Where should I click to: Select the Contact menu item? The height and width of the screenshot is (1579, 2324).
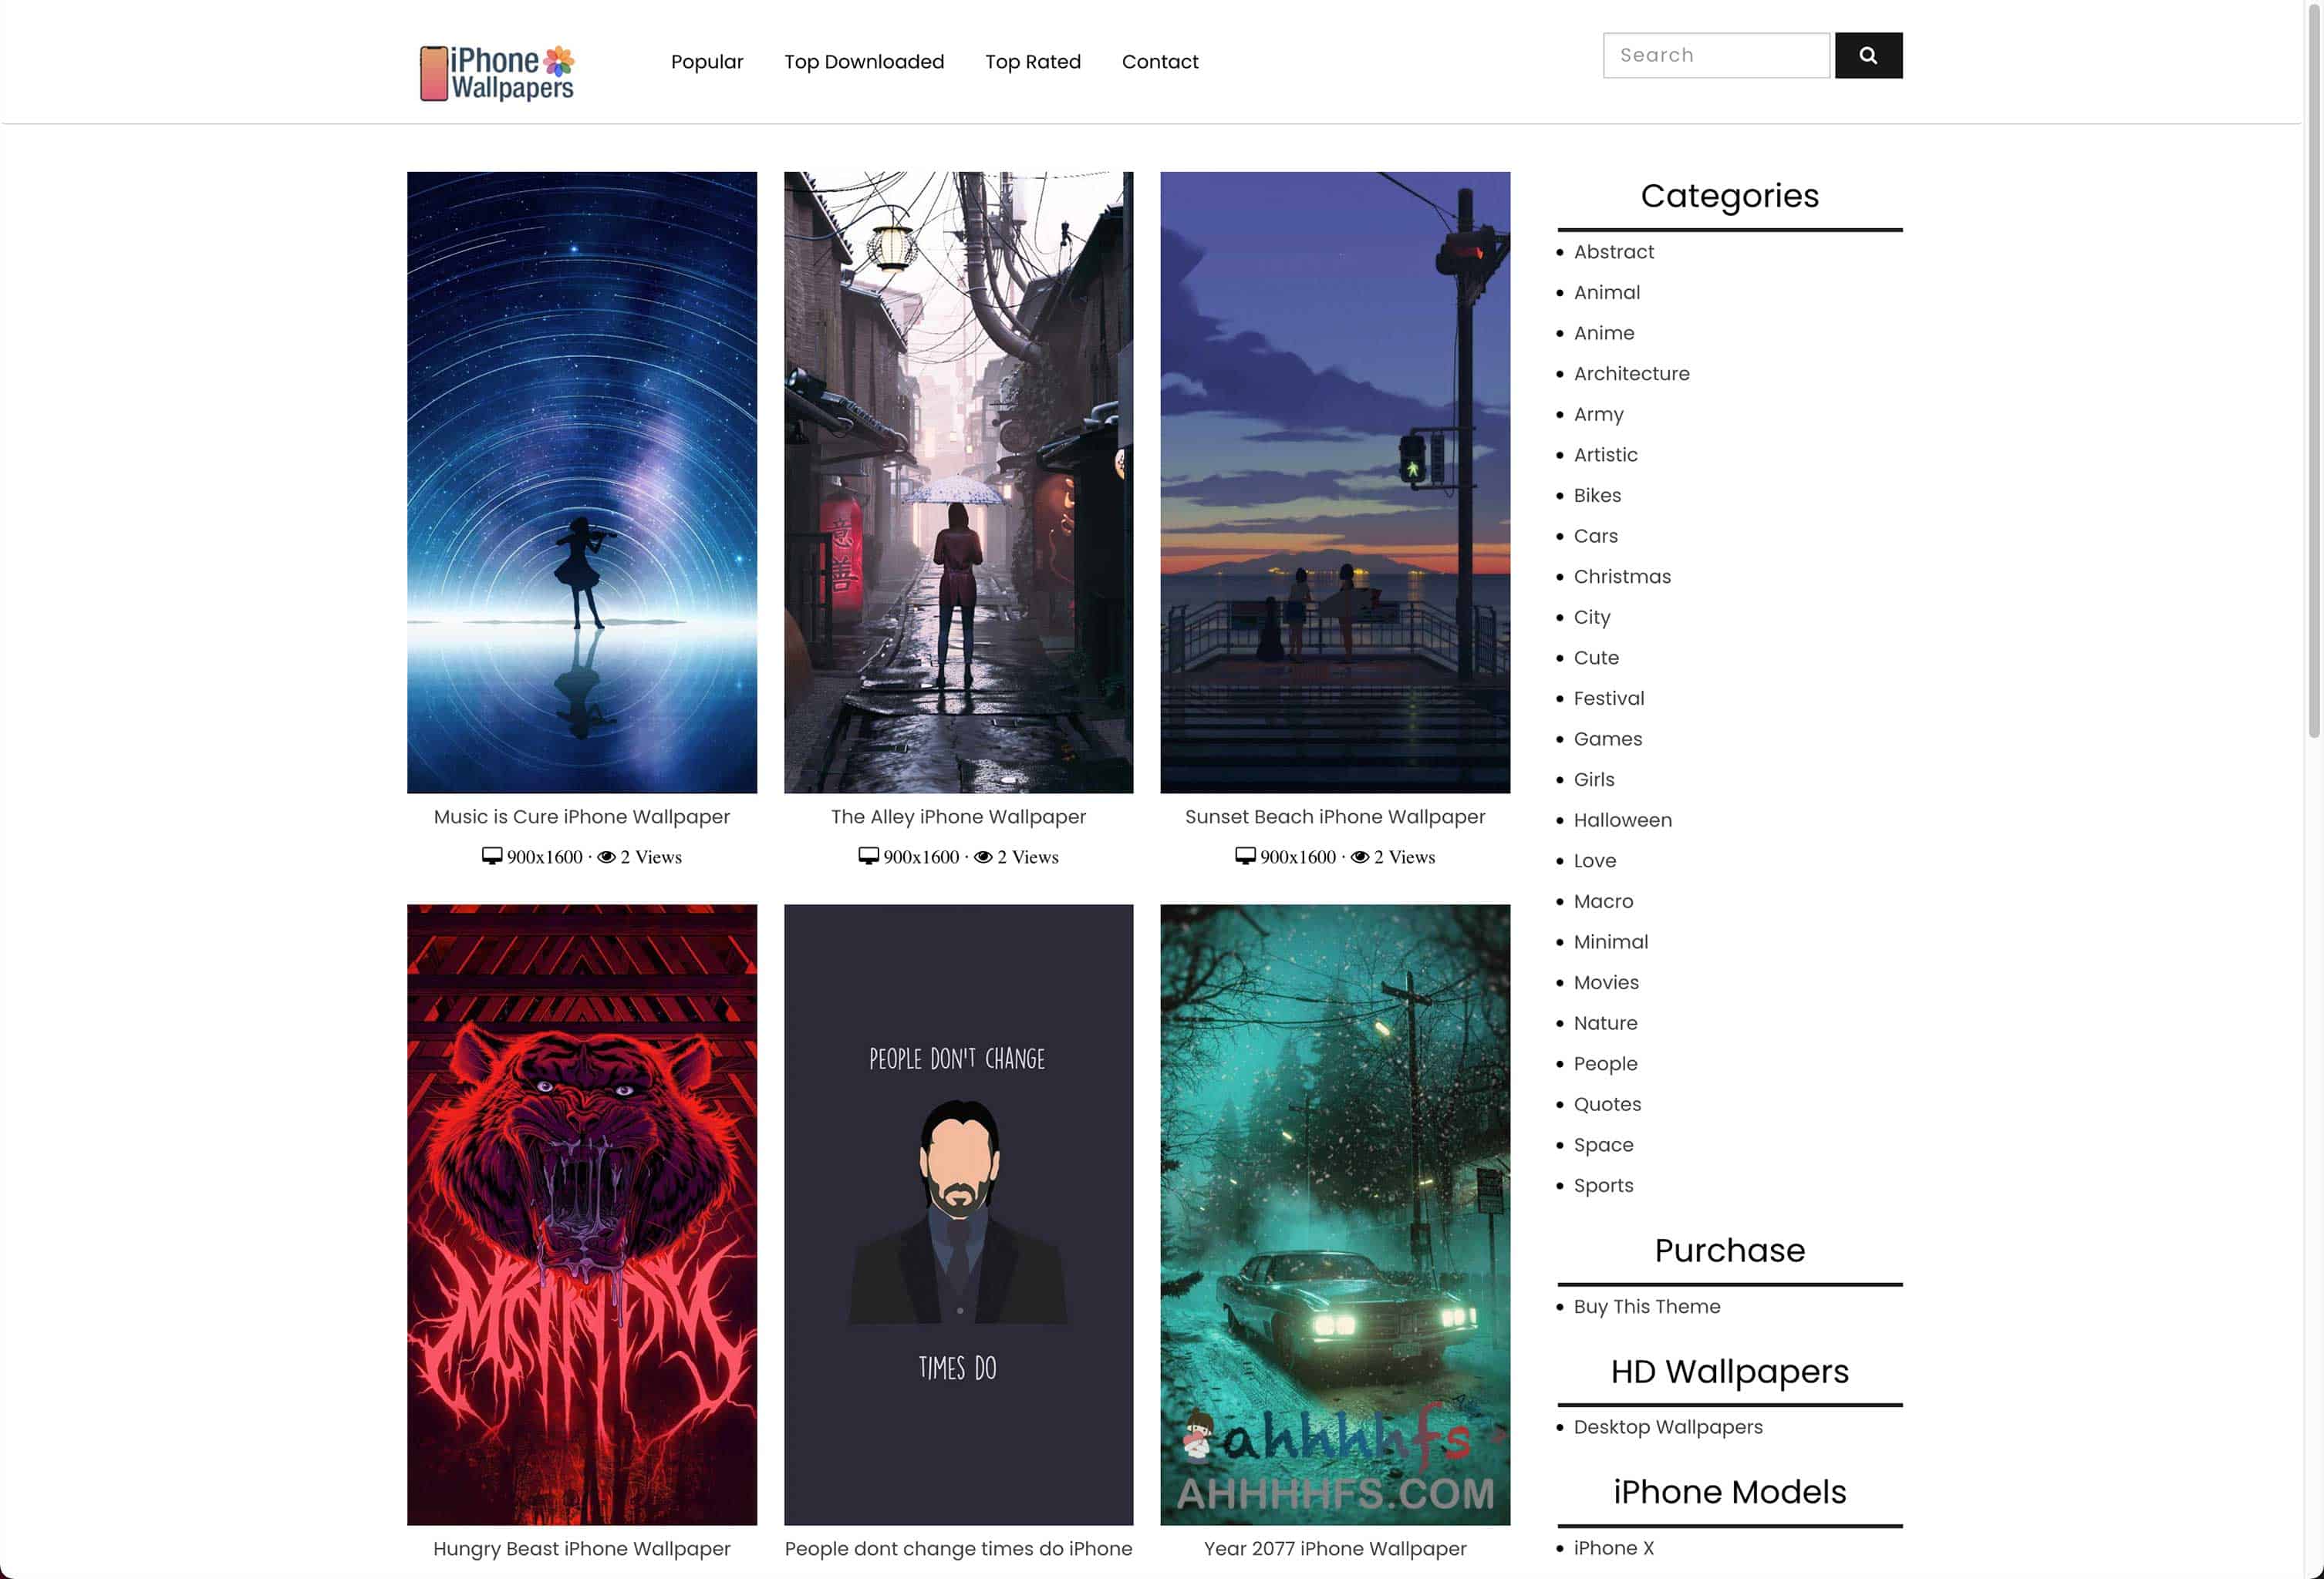pos(1160,62)
